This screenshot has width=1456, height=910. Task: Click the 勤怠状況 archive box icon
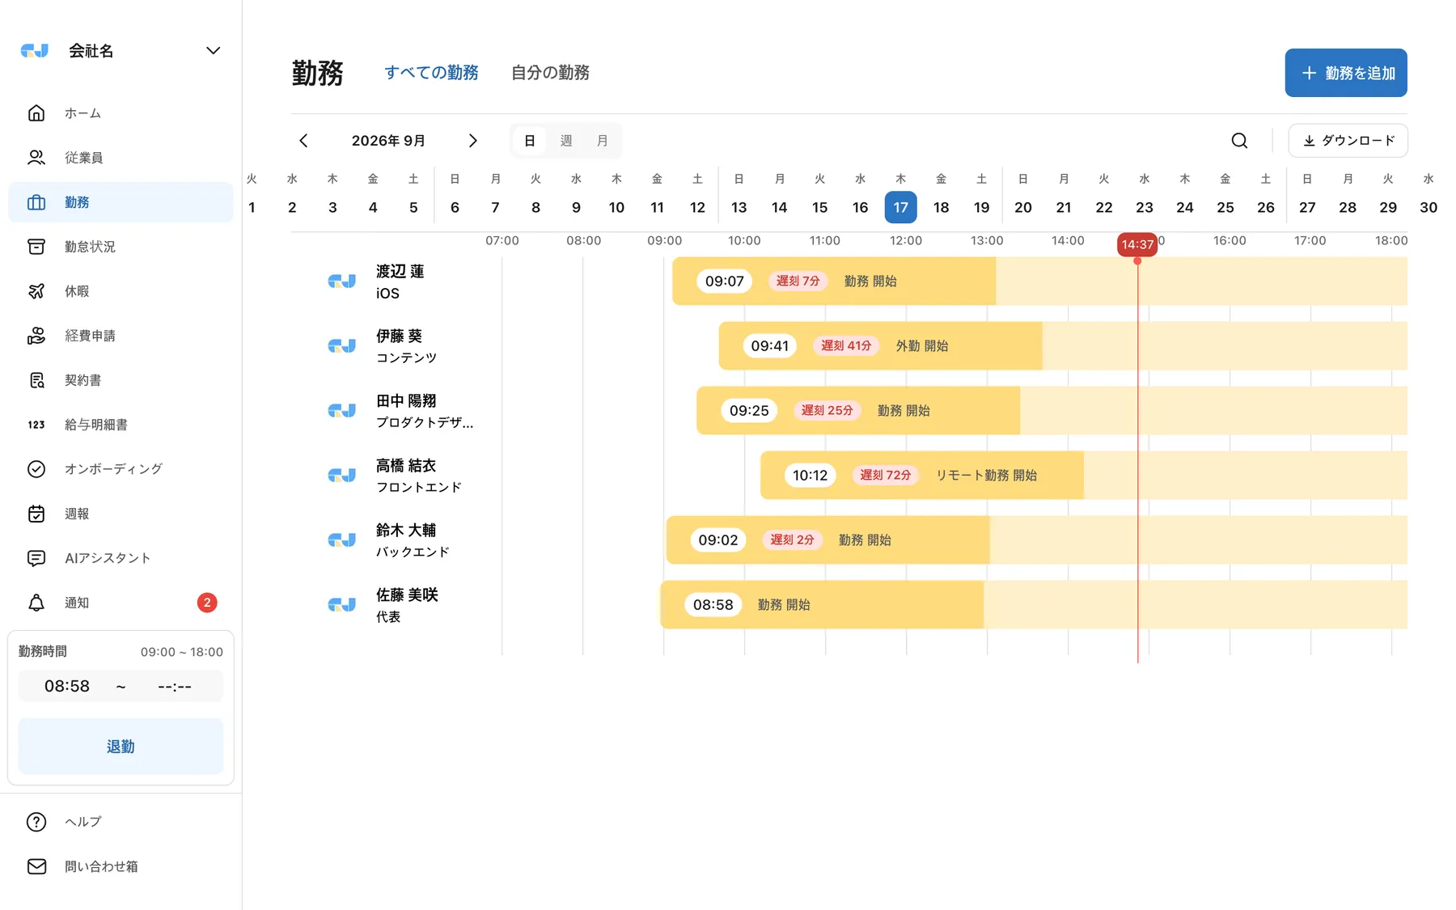coord(36,247)
